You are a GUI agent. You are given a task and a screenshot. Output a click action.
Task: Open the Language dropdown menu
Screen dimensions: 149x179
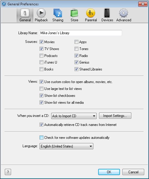click(66, 146)
